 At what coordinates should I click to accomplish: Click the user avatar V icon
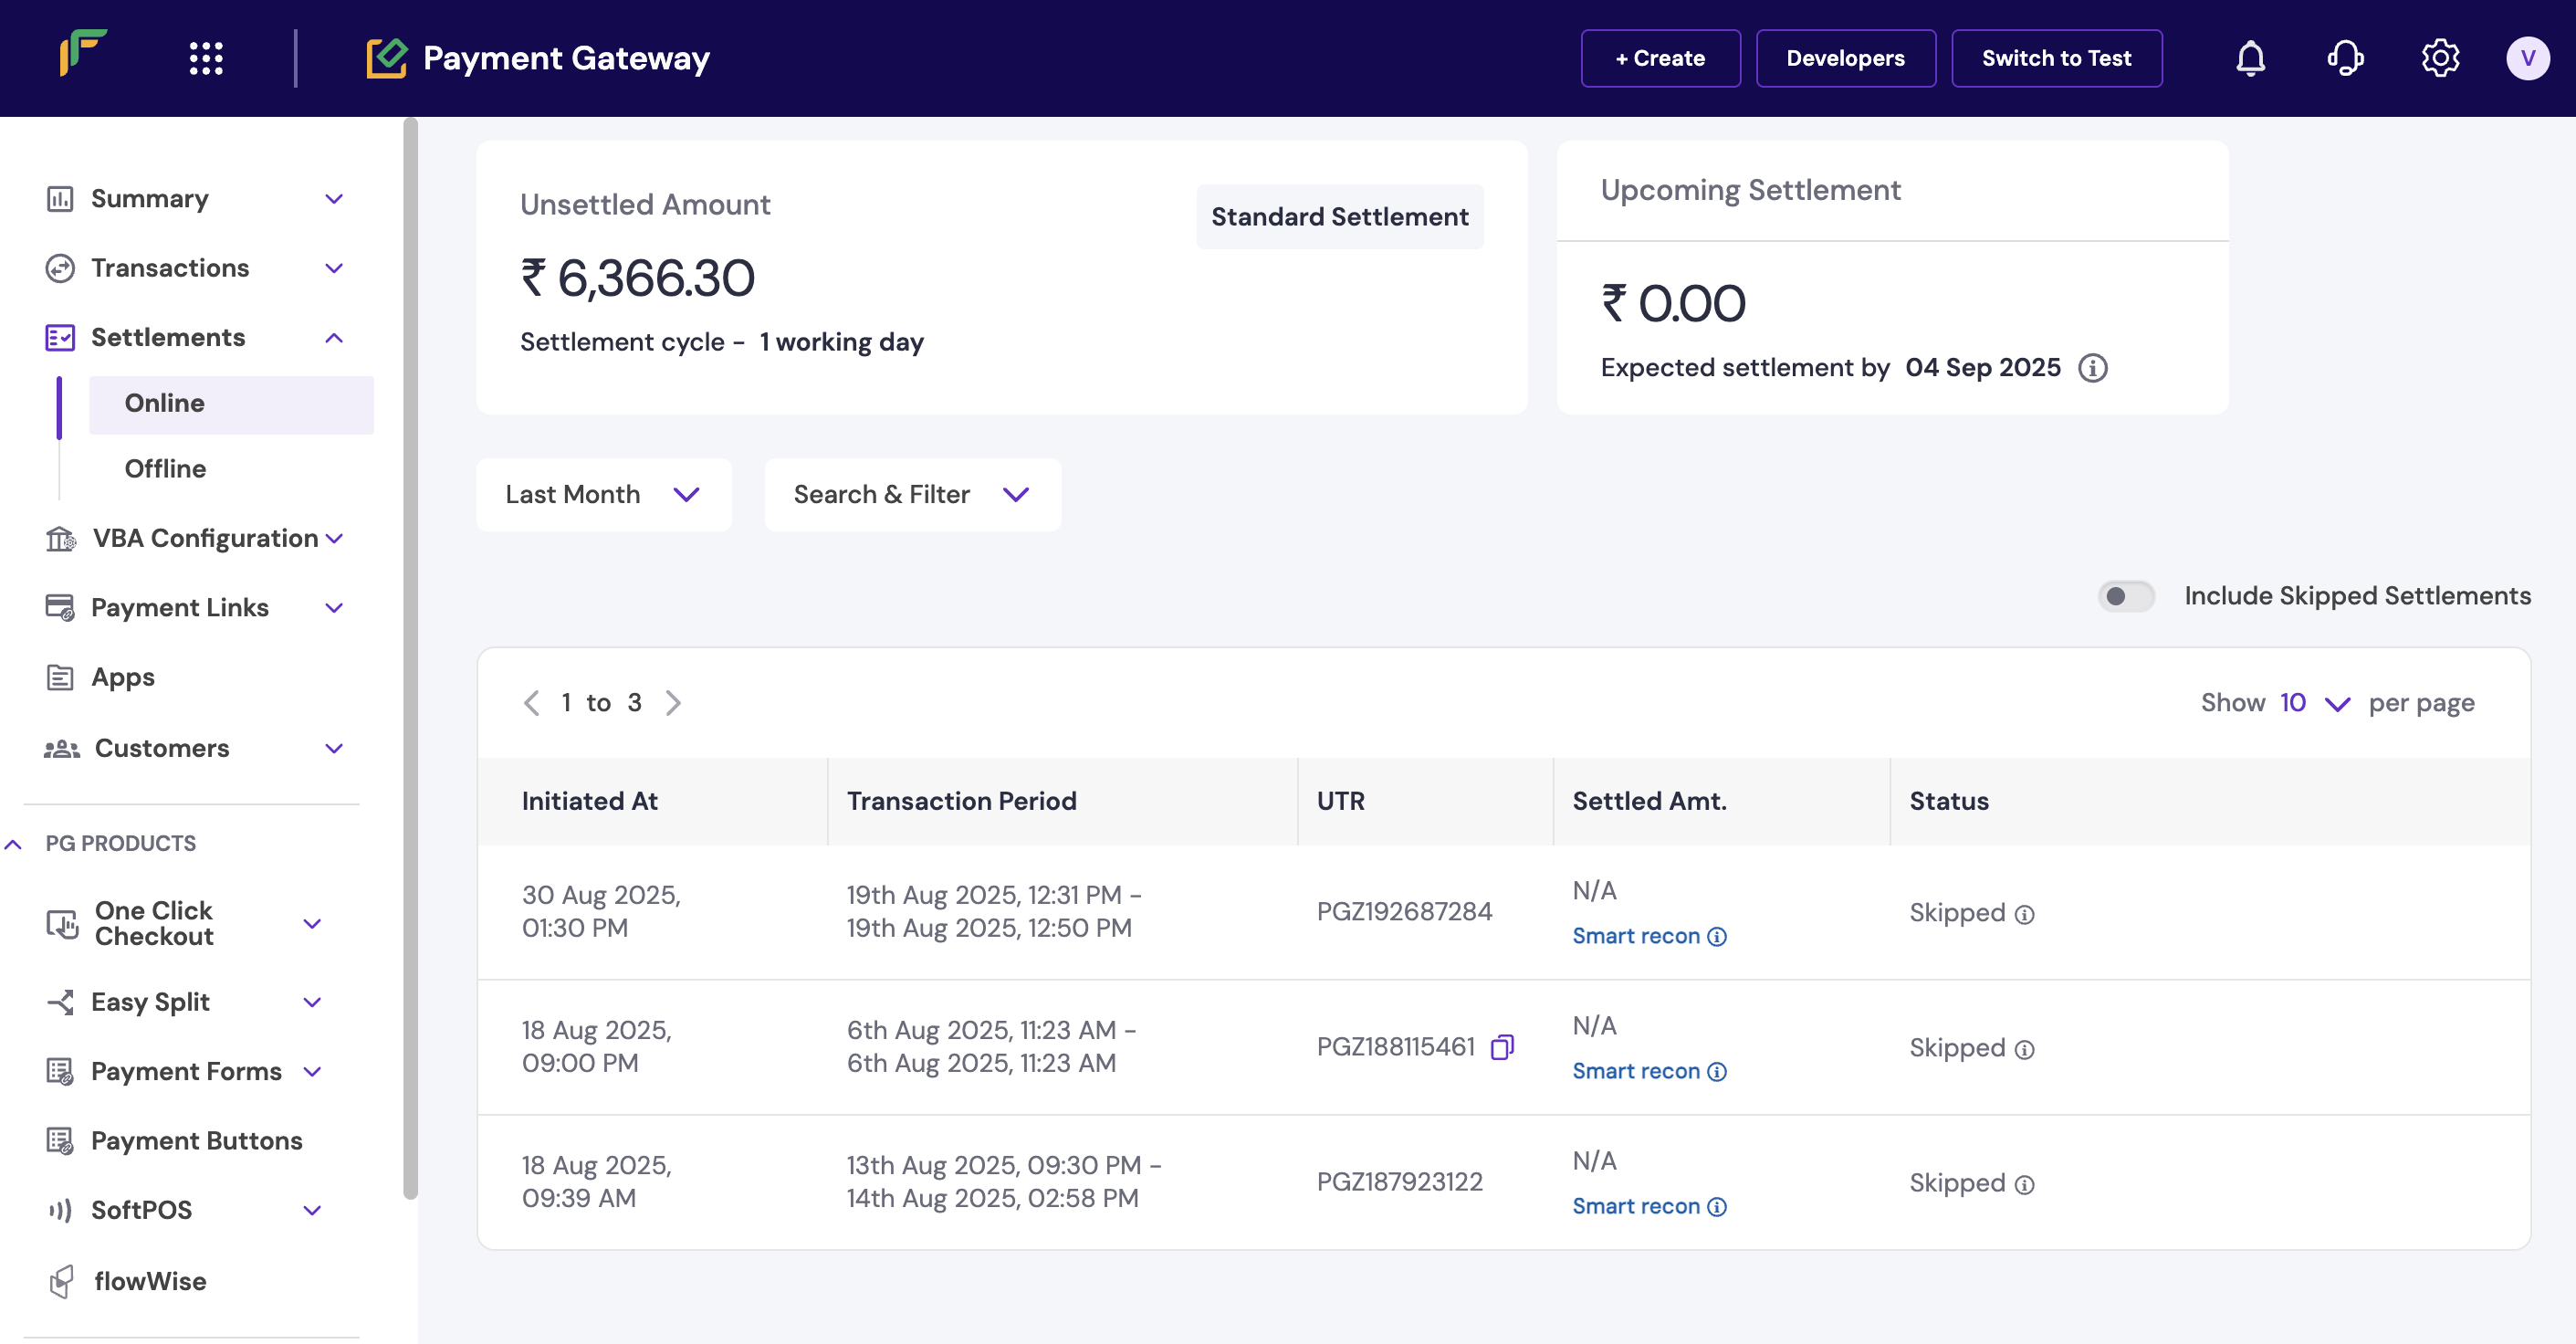(2527, 58)
